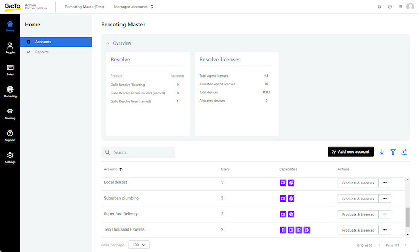Open the column settings sliders icon
Screen dimensions: 419x252
tap(404, 152)
